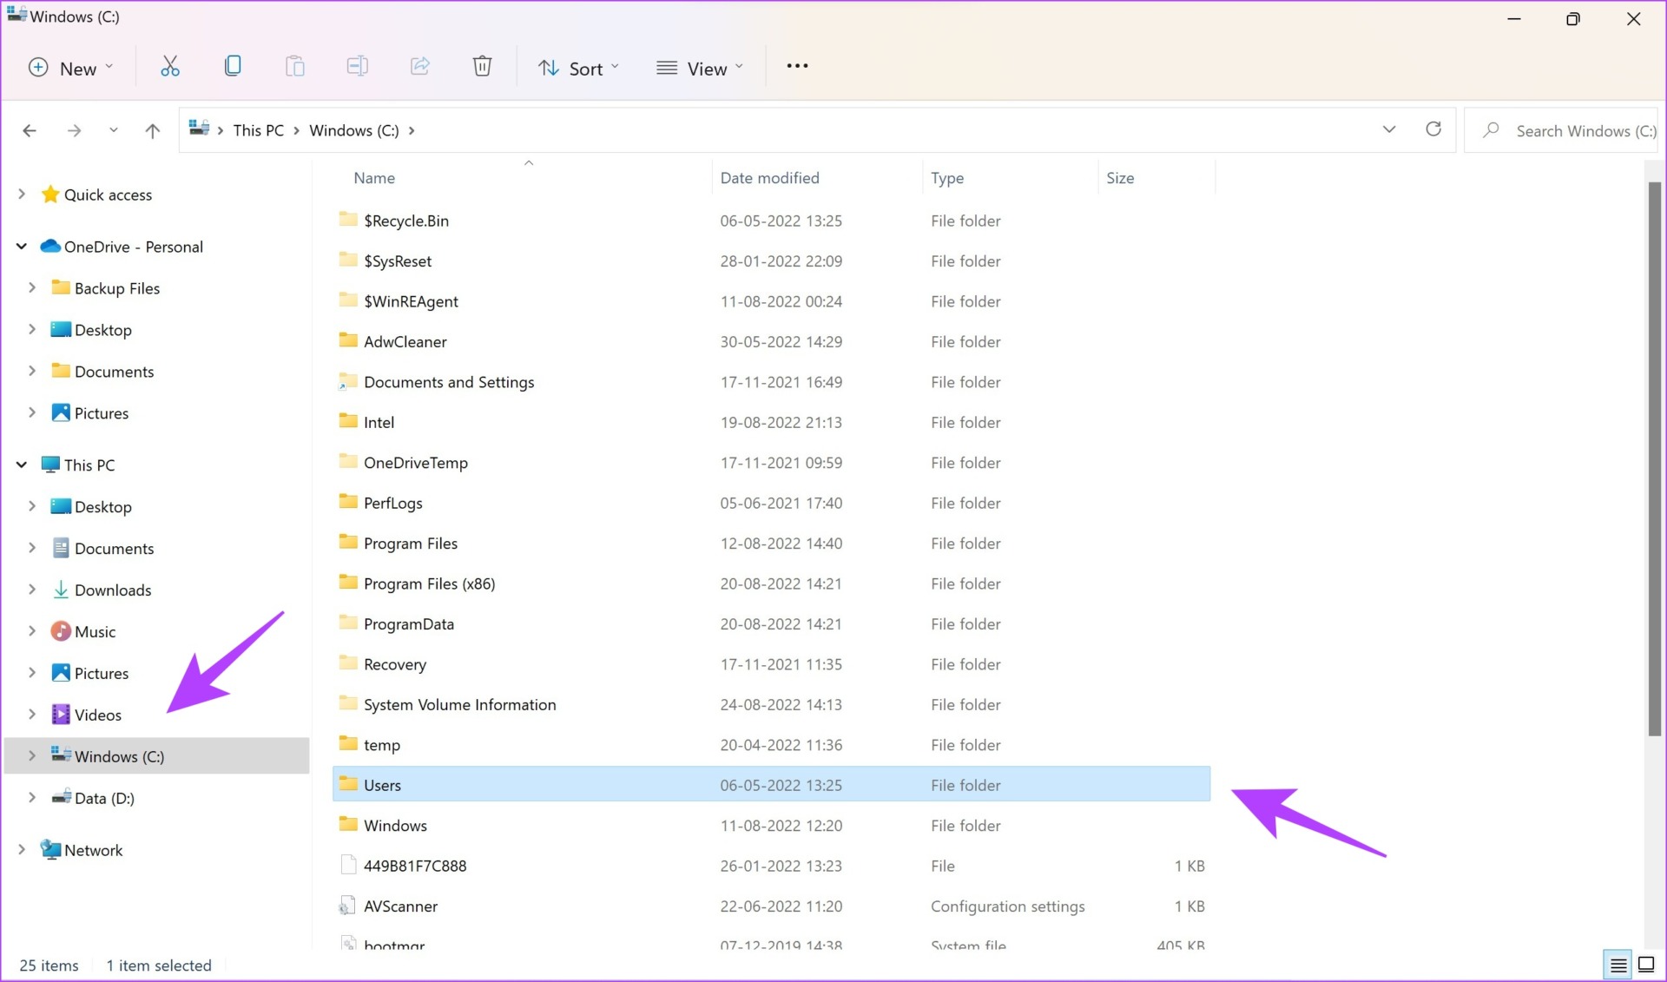The height and width of the screenshot is (982, 1667).
Task: Click This PC in breadcrumb path
Action: [259, 130]
